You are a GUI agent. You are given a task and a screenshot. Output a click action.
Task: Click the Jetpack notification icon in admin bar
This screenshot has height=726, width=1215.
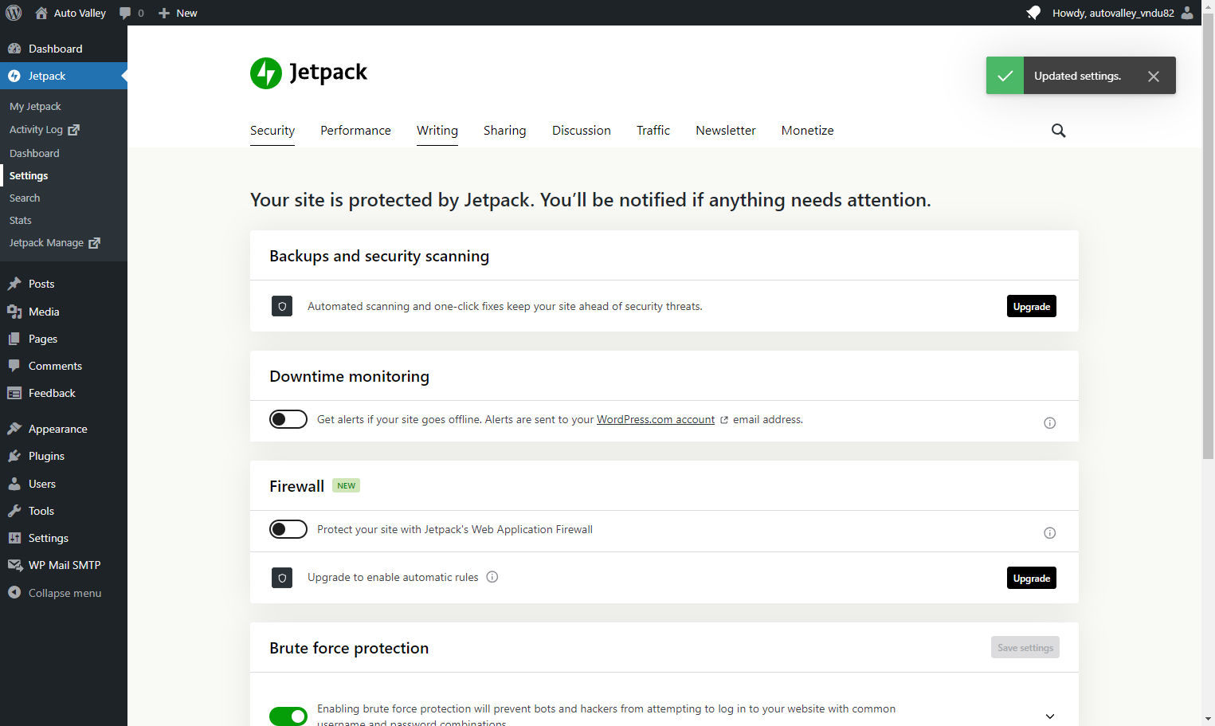click(1033, 13)
